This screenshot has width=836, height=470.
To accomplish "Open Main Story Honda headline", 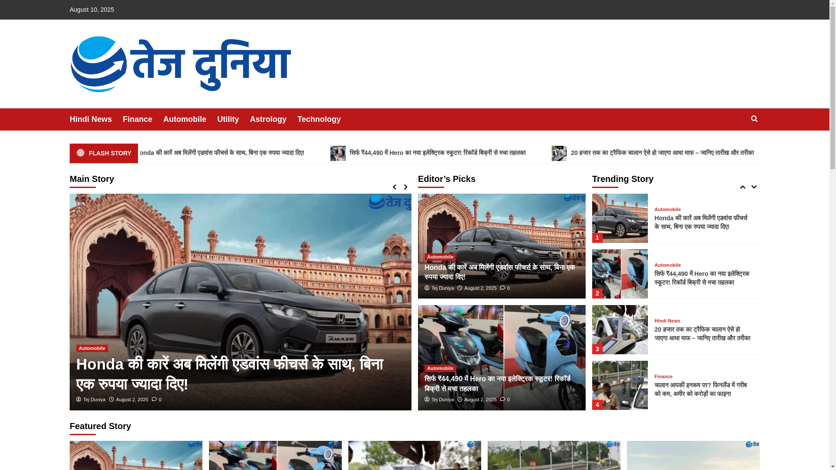I will click(229, 374).
